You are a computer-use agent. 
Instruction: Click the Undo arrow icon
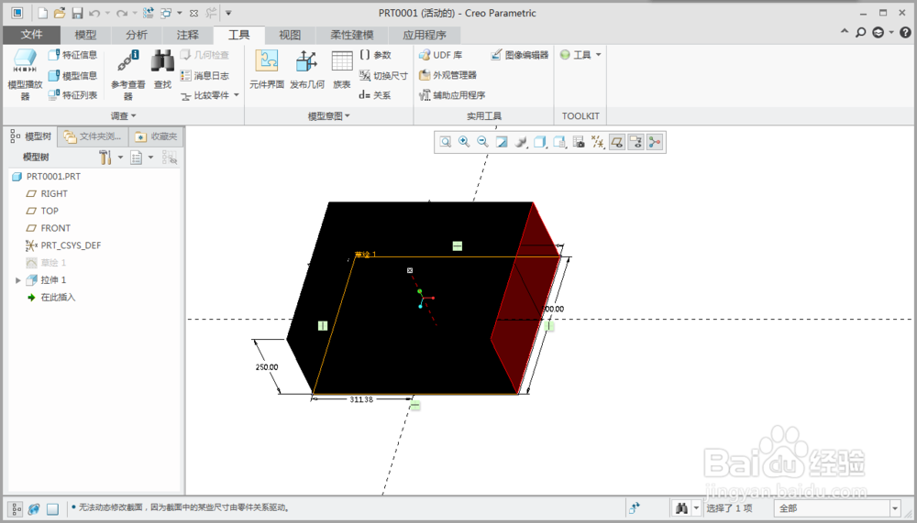(94, 13)
